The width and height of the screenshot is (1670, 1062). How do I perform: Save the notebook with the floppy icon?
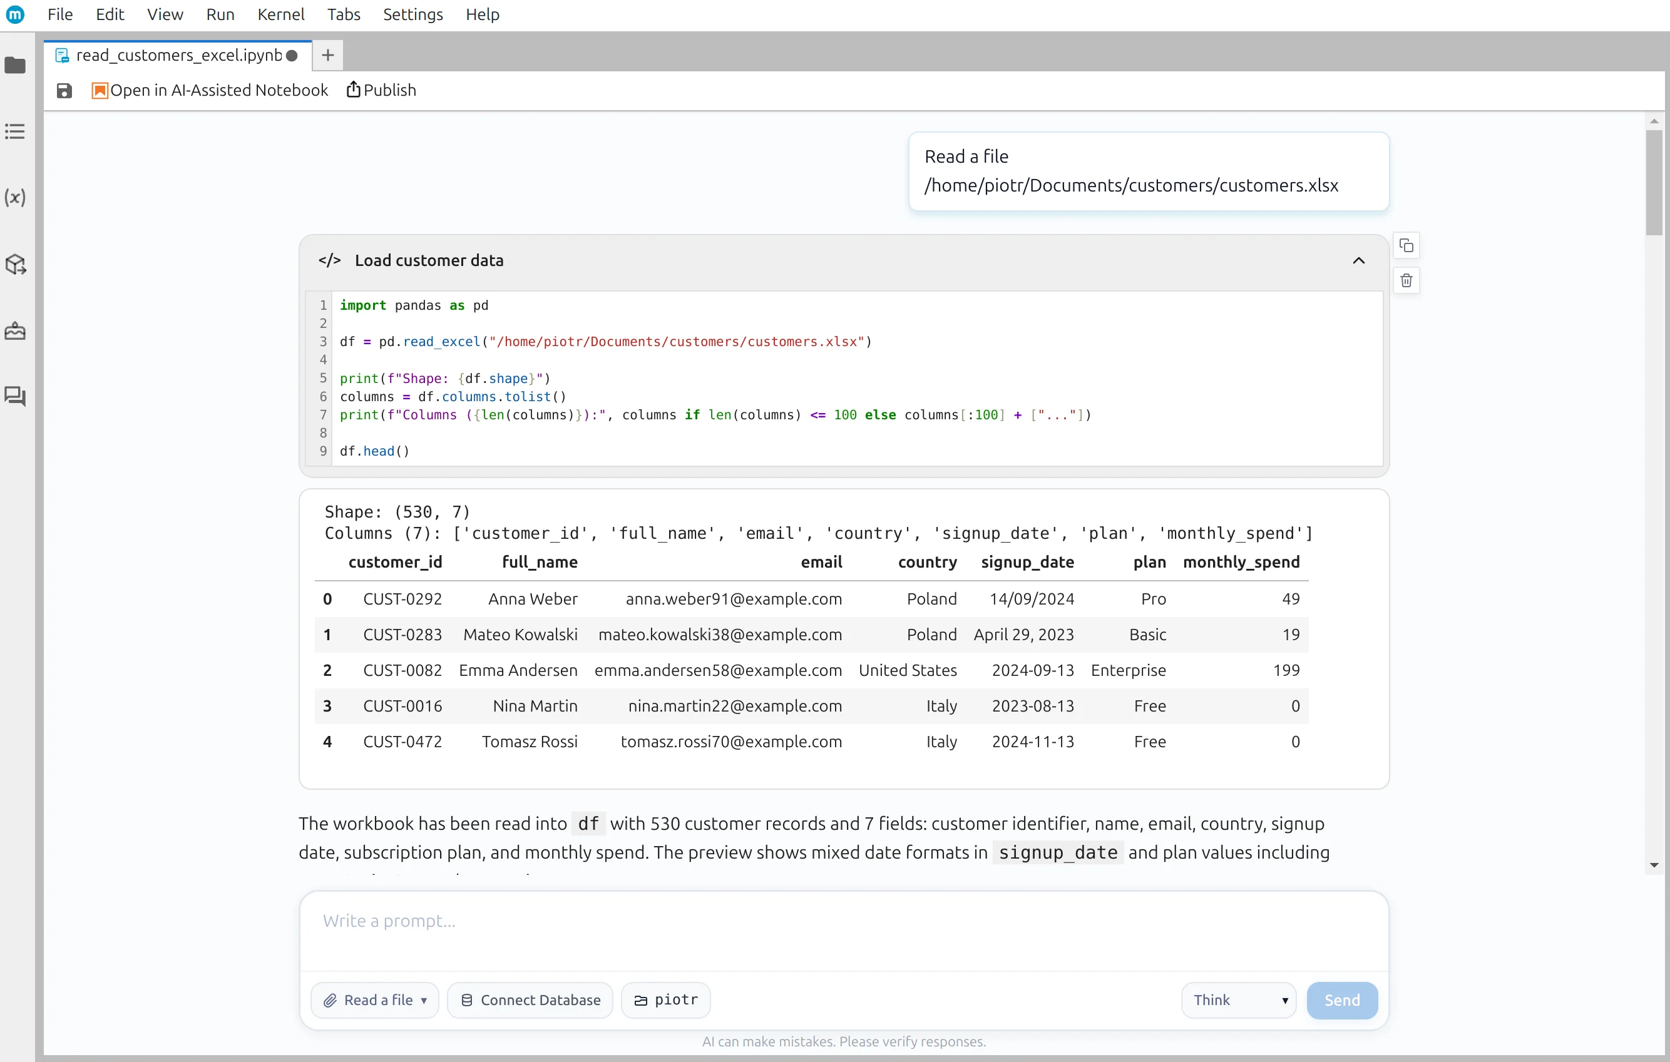pos(64,91)
